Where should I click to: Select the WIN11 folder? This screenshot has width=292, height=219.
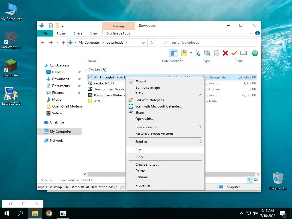pos(98,101)
